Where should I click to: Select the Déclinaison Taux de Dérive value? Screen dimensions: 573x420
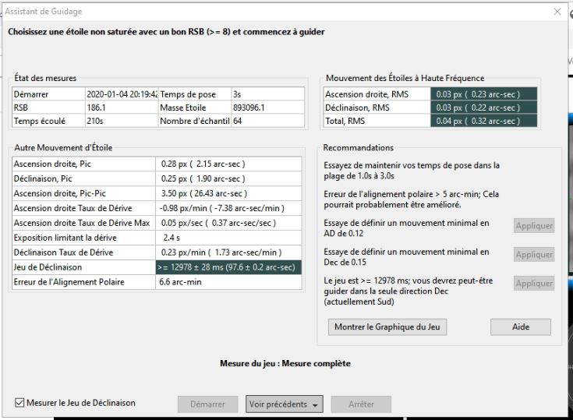(x=228, y=252)
